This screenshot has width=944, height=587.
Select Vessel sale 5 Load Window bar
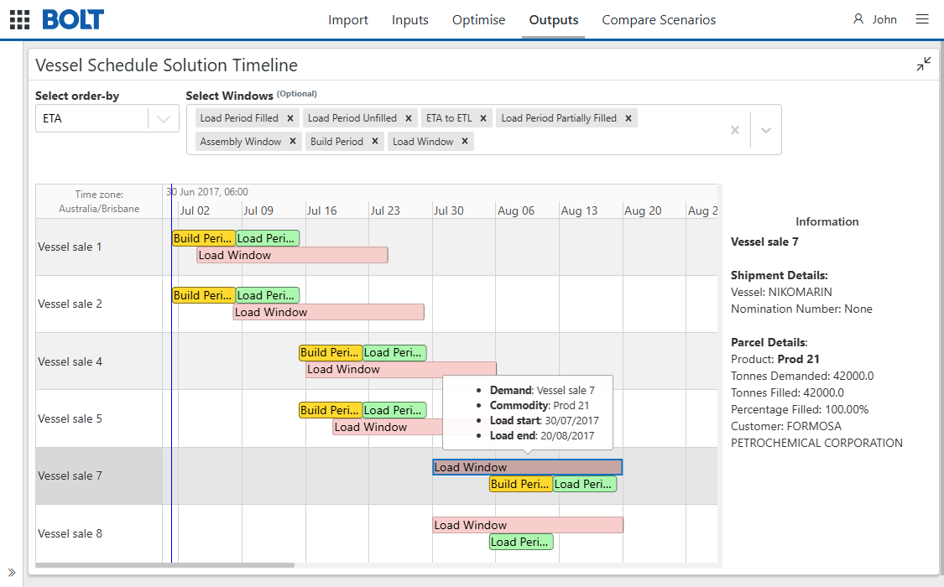coord(388,427)
